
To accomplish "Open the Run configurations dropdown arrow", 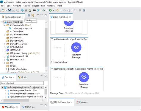I will click(54, 10).
